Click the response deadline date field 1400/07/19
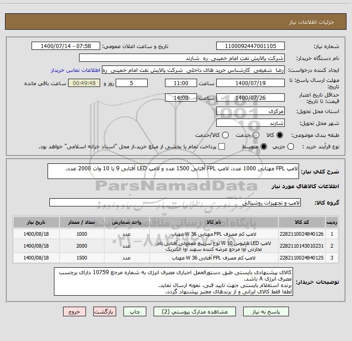Viewport: 352px width, 341px height. click(250, 83)
